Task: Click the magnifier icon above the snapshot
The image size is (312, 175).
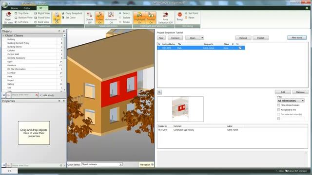Action: pyautogui.click(x=159, y=92)
